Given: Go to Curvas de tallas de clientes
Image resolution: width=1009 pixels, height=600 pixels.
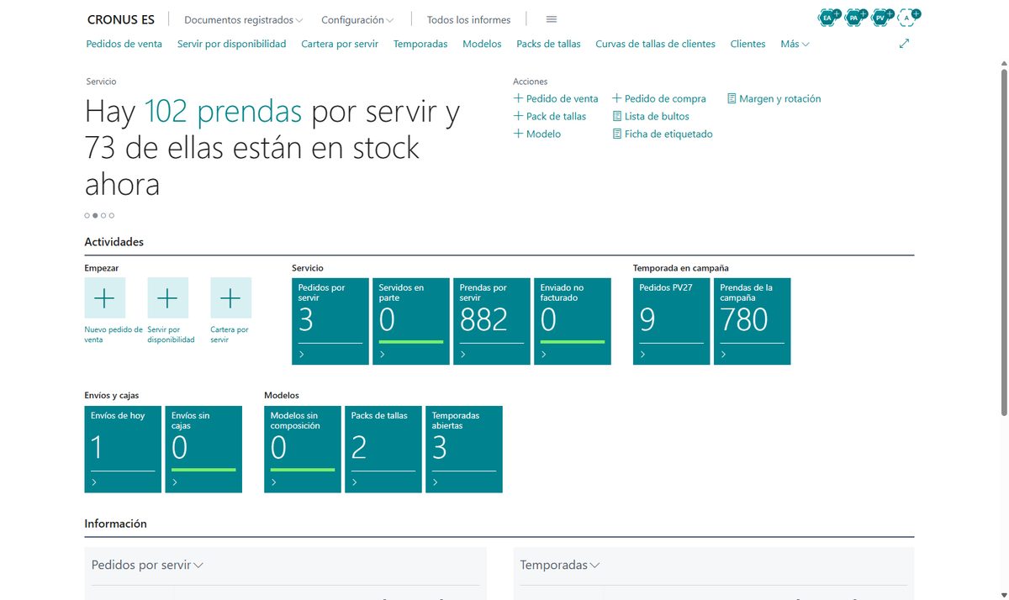Looking at the screenshot, I should (x=656, y=44).
